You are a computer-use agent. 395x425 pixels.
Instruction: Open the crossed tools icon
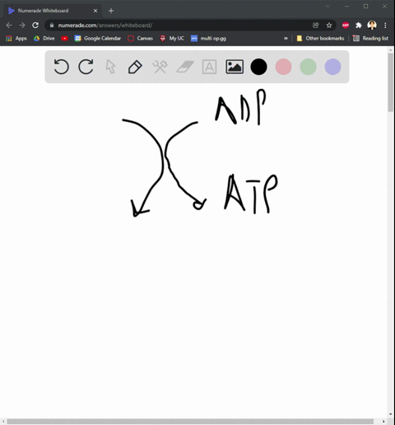pos(160,67)
